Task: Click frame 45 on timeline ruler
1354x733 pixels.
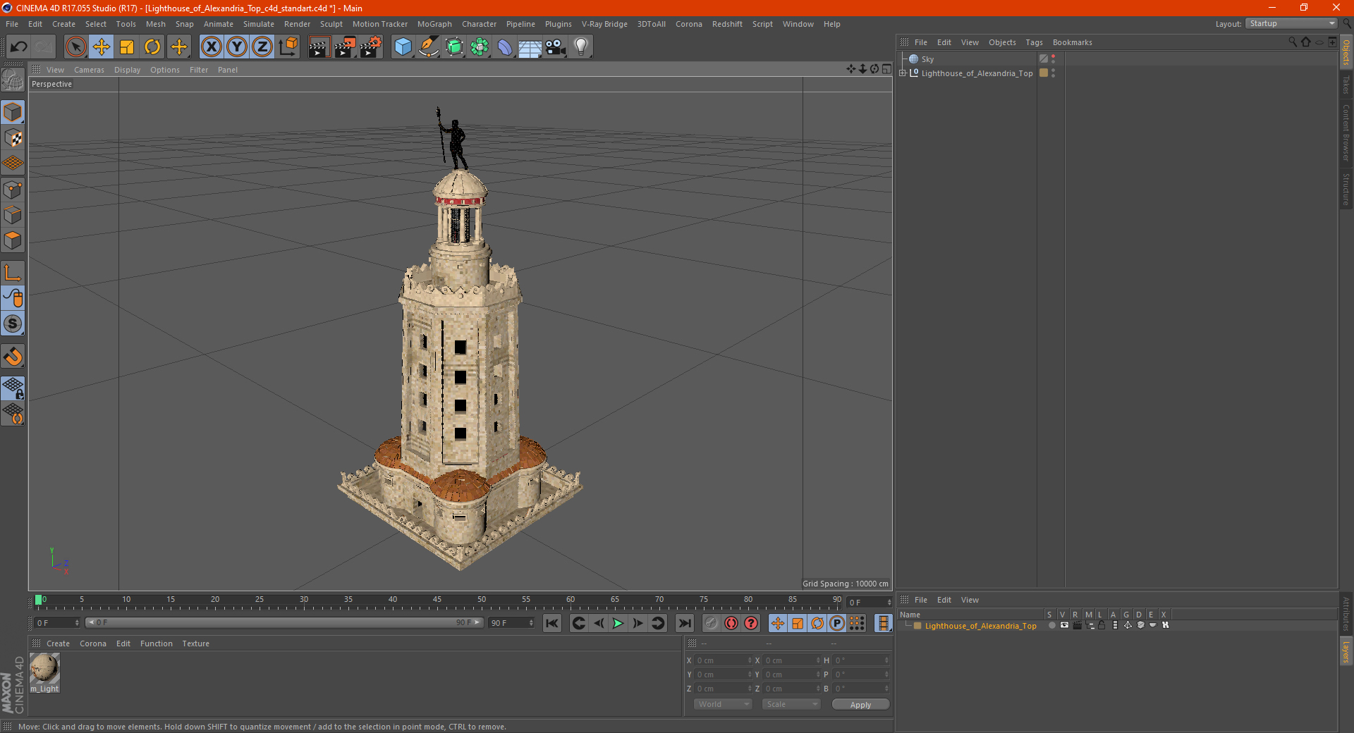Action: pos(437,600)
